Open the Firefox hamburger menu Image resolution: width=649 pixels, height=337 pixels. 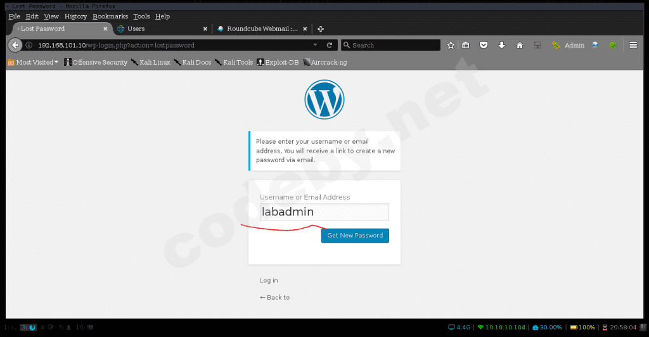(x=633, y=45)
